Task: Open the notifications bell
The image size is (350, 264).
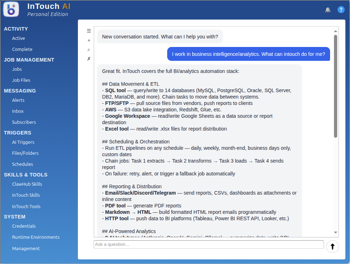Action: [328, 10]
